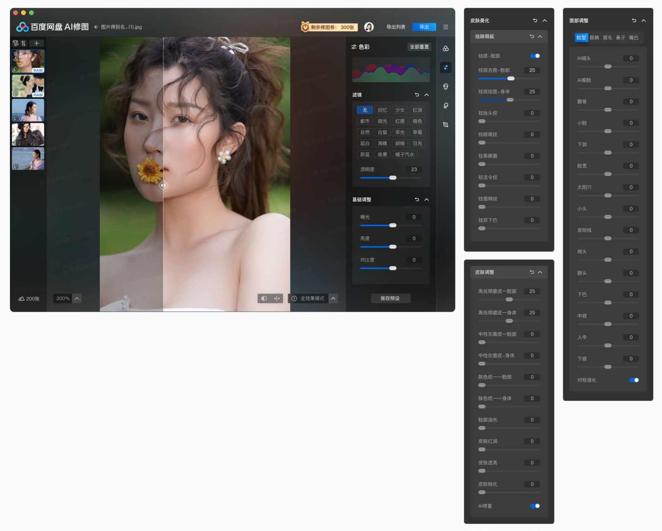This screenshot has height=531, width=662.
Task: Click the 祛斑去痘-脸部 slider handle
Action: pos(511,79)
